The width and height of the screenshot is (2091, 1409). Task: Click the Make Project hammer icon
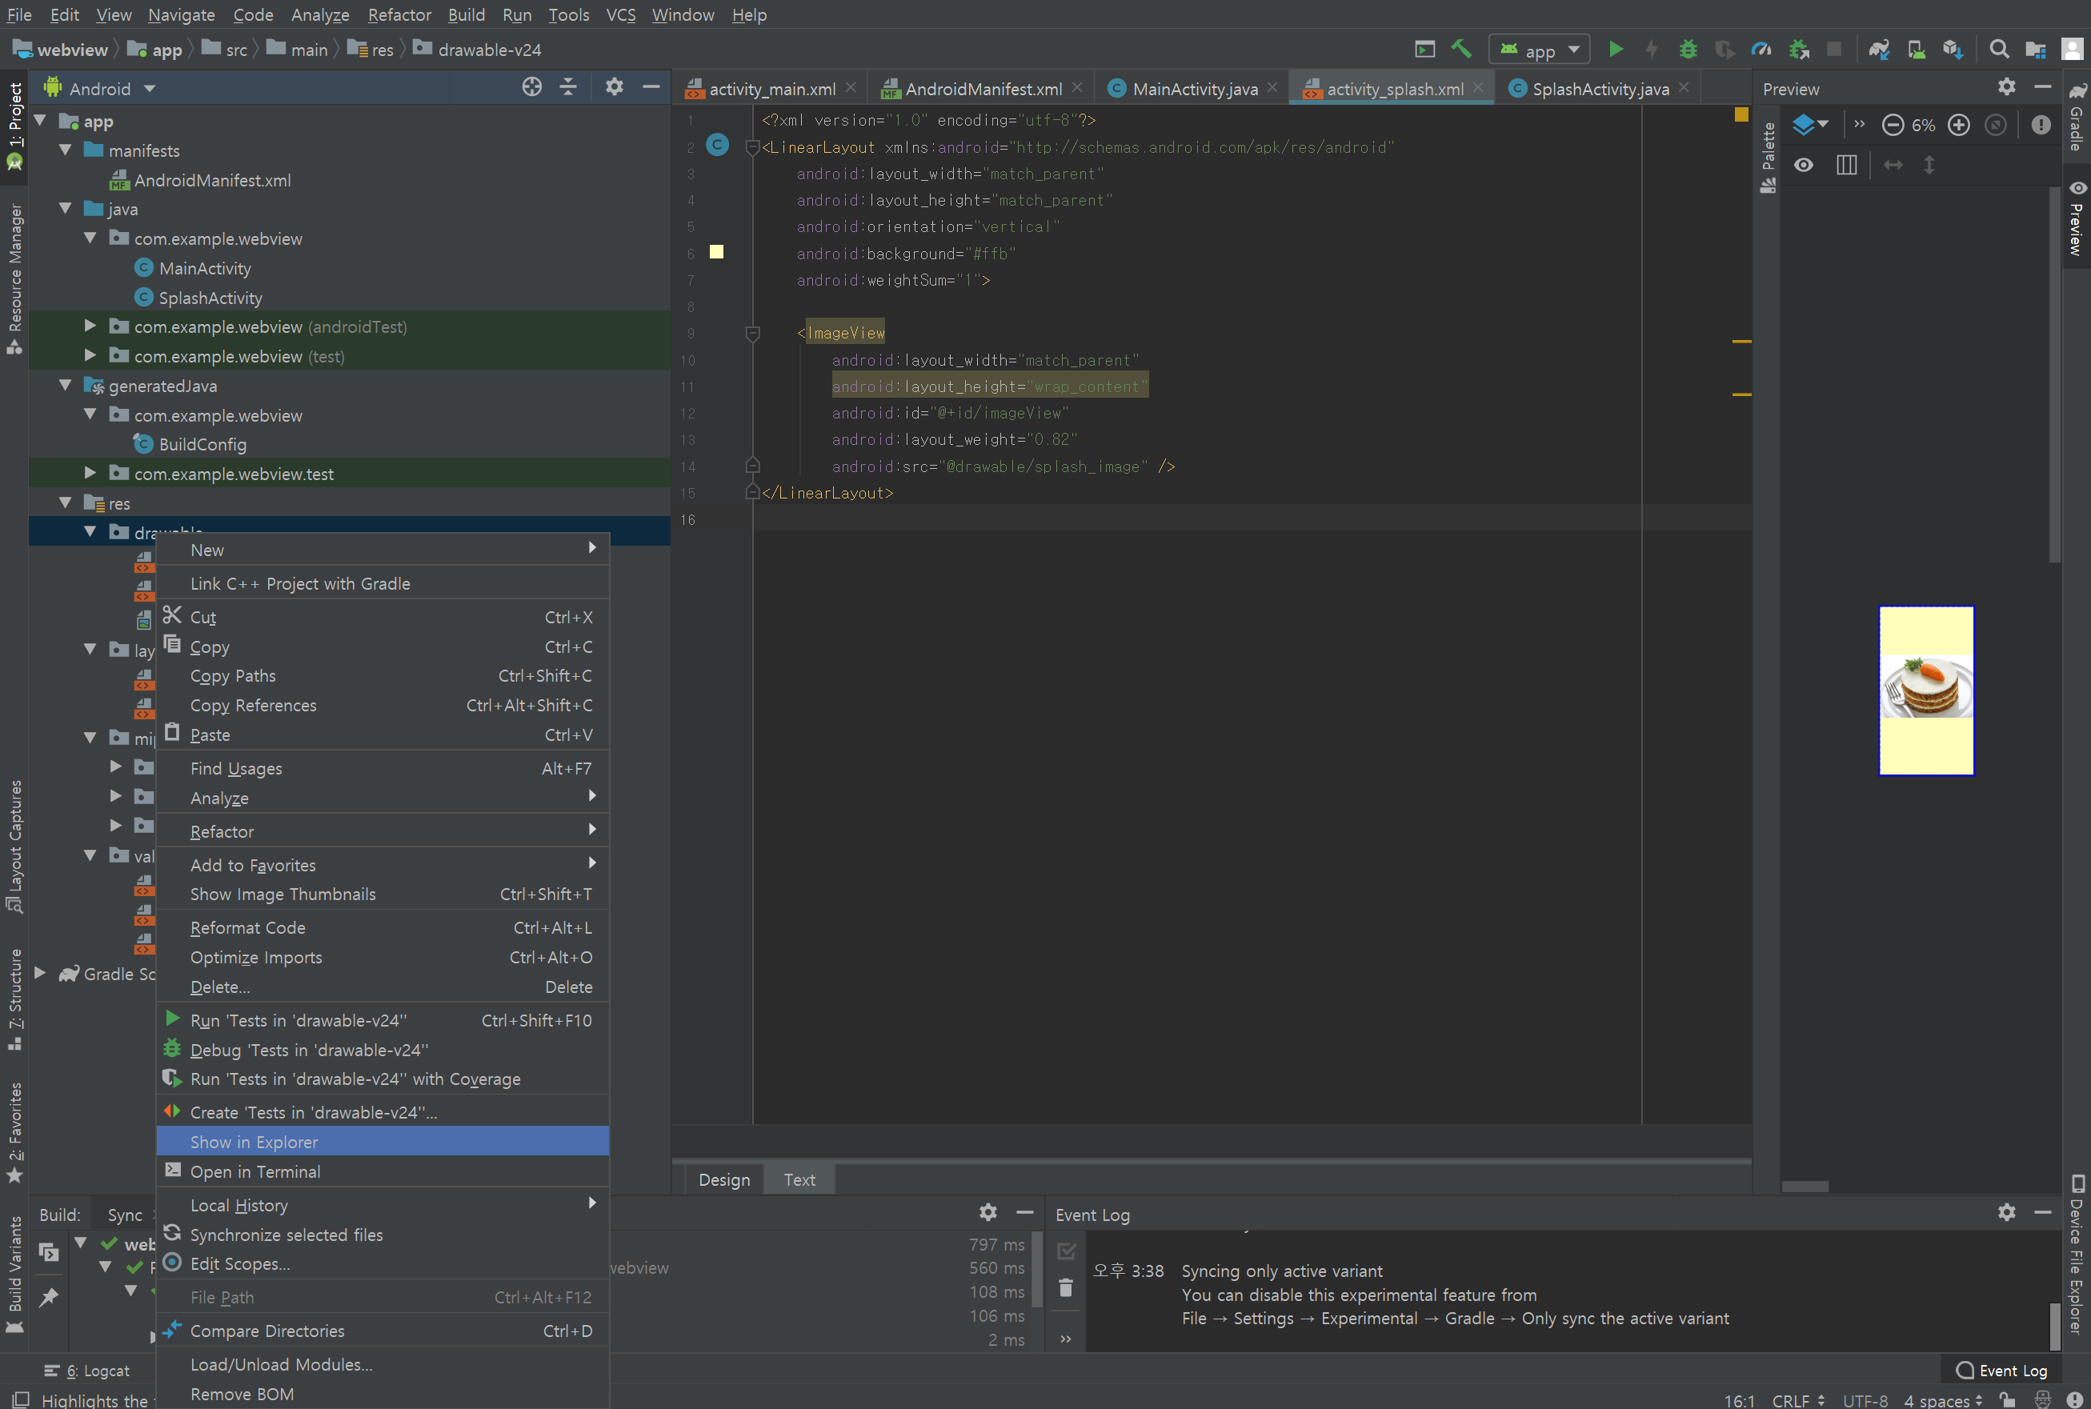pos(1461,50)
